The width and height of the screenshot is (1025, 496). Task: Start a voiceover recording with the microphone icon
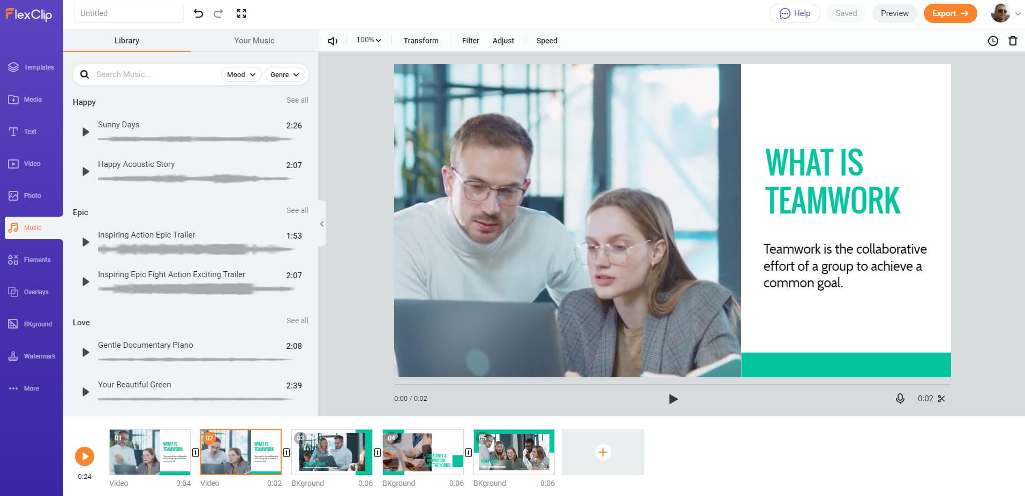[900, 399]
